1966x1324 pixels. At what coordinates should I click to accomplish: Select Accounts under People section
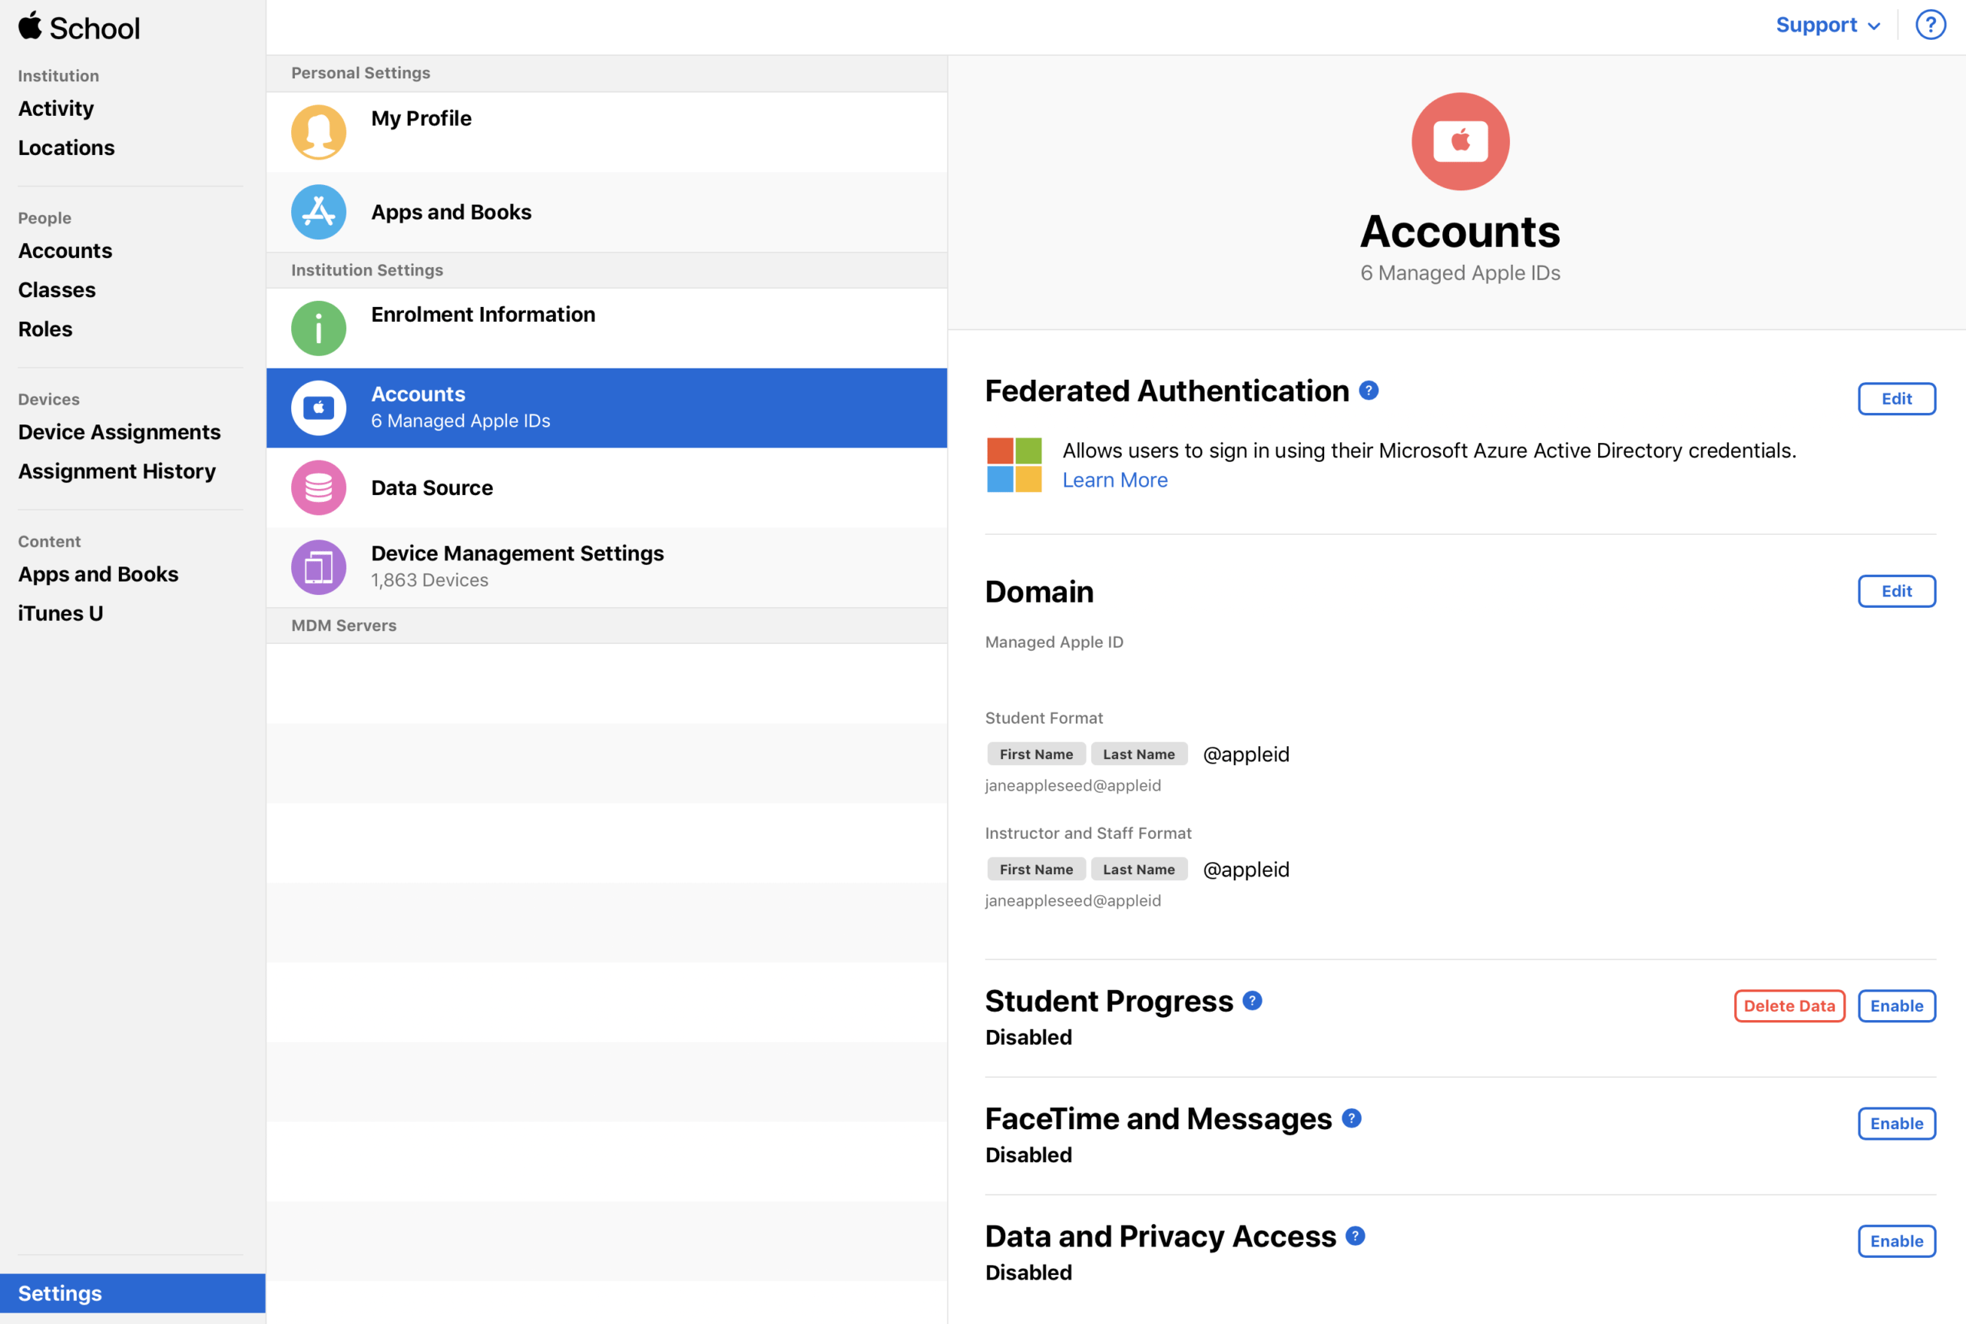coord(65,248)
